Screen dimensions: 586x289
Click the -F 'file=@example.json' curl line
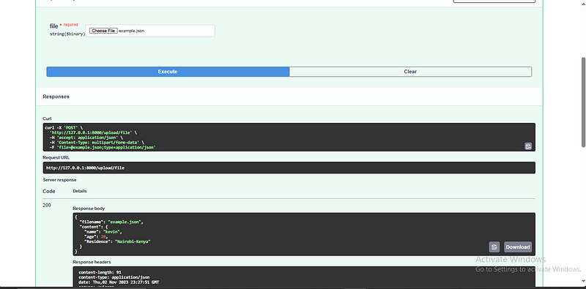103,147
